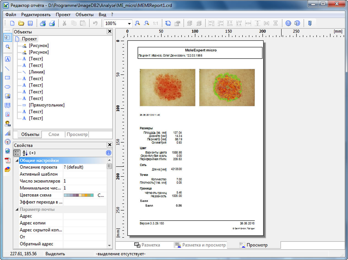Click the properties panel scroll down arrow

(109, 245)
